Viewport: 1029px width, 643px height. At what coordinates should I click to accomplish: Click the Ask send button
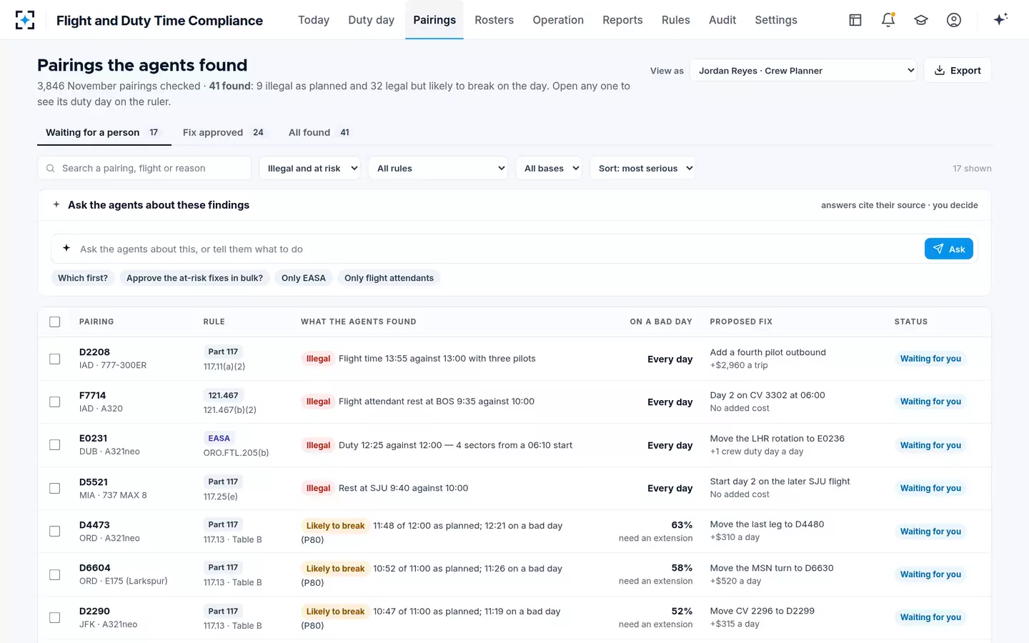coord(948,249)
